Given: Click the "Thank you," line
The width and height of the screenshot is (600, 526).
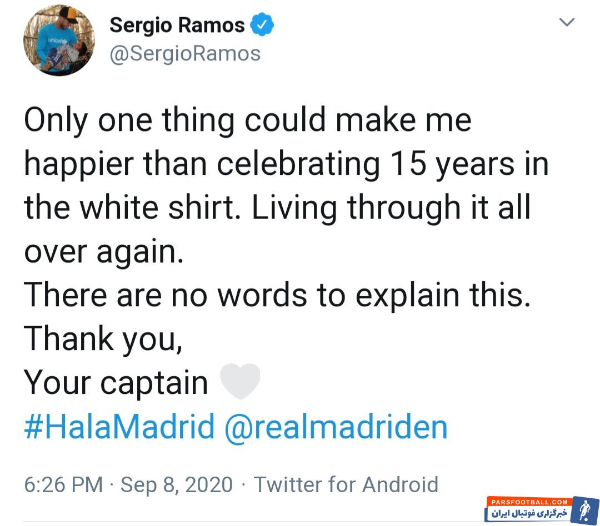Looking at the screenshot, I should coord(103,338).
